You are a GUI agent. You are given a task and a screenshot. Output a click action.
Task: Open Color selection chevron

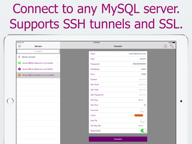(x=145, y=115)
